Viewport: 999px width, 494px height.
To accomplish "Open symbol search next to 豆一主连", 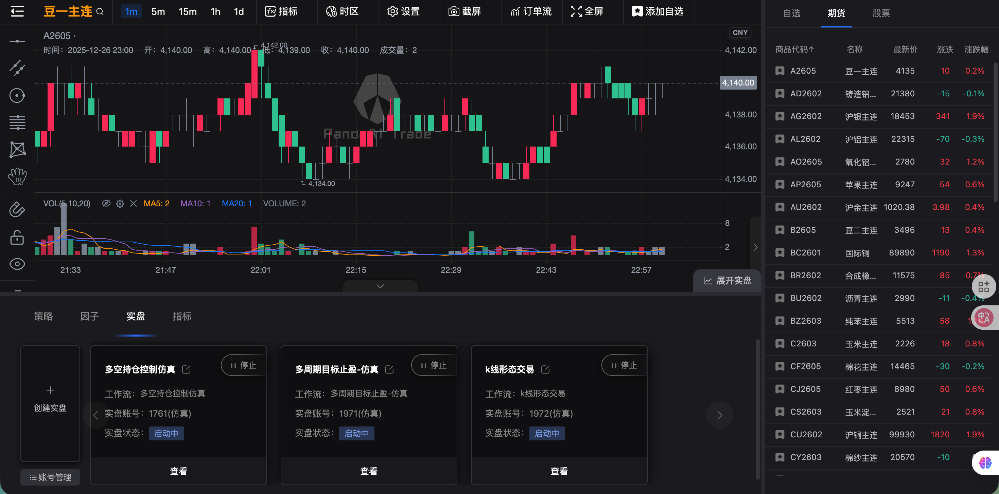I will tap(100, 12).
